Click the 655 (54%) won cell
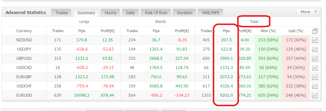 pos(268,95)
